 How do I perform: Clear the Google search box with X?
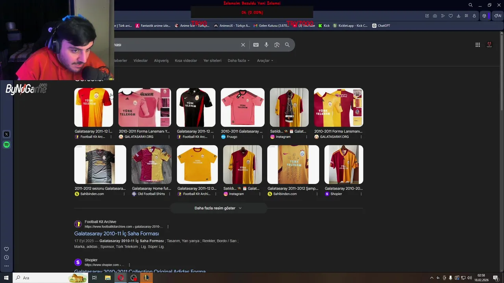coord(243,45)
